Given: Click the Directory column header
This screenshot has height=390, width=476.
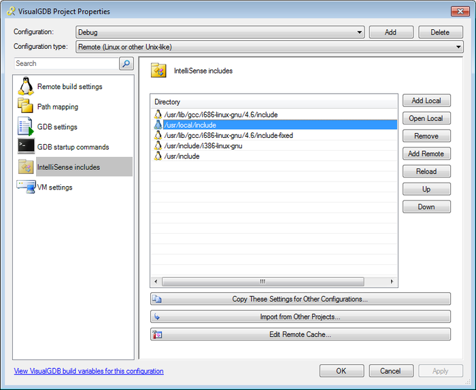Looking at the screenshot, I should pos(274,102).
